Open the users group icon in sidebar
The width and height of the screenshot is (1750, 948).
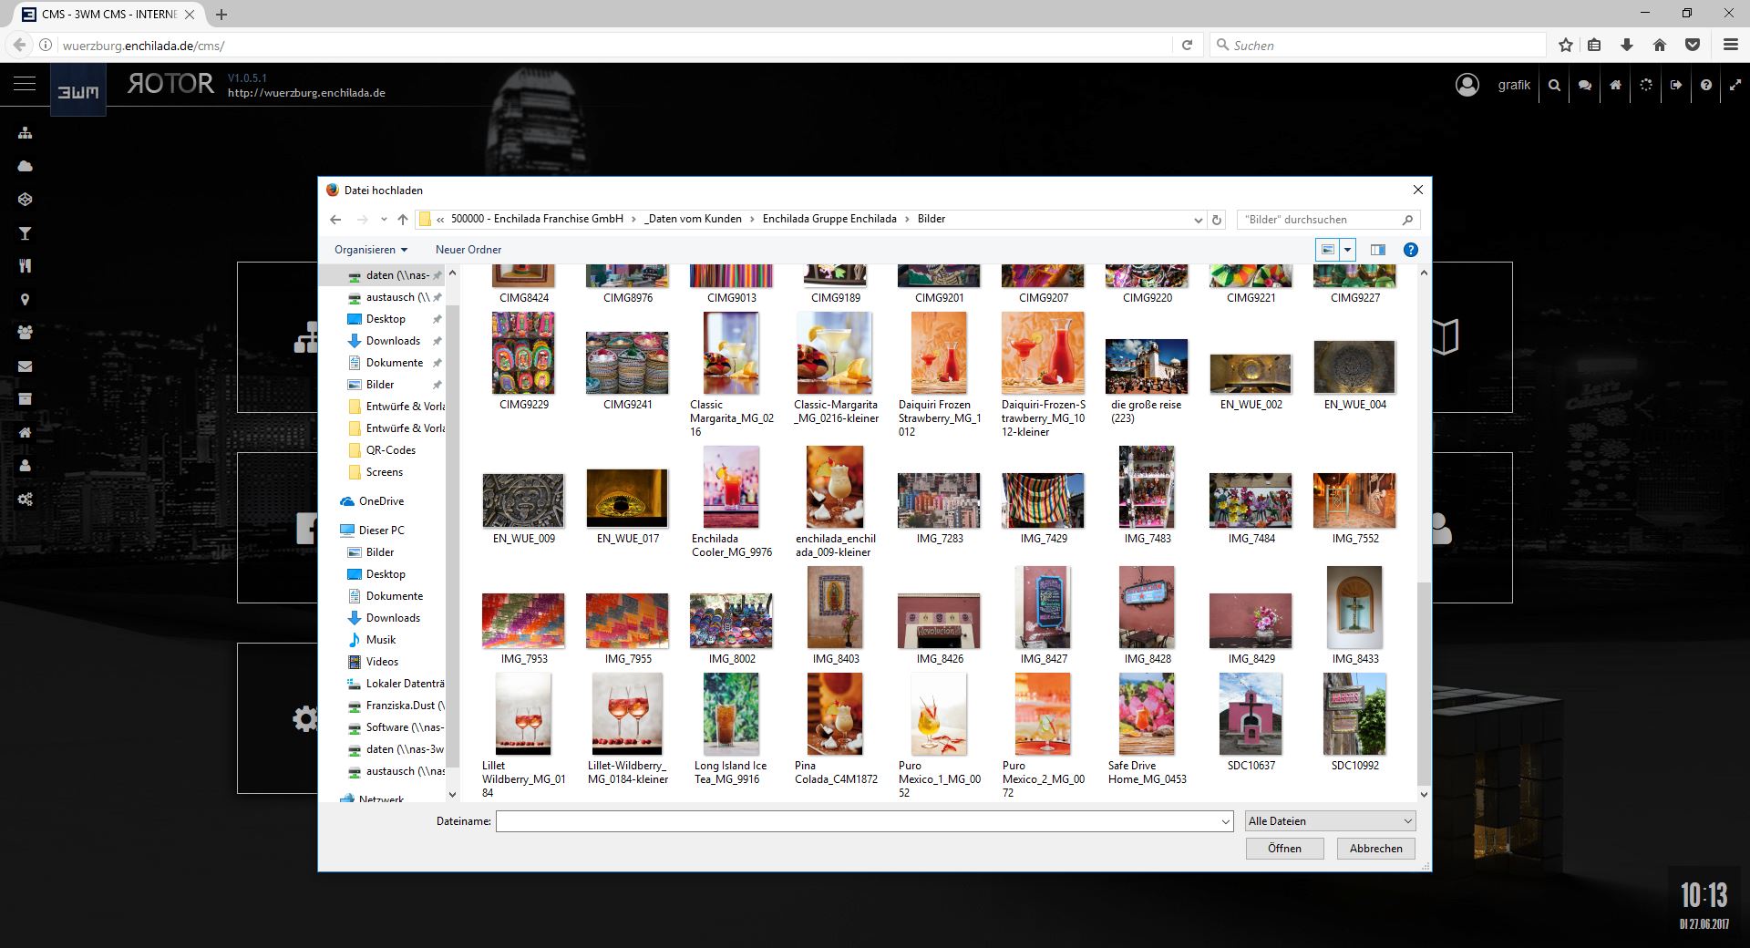coord(26,333)
